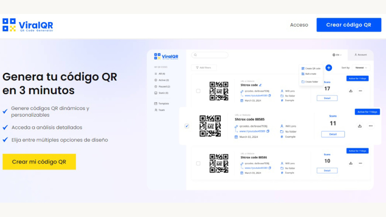Click the Example tag icon in 88585 row

(x=282, y=136)
